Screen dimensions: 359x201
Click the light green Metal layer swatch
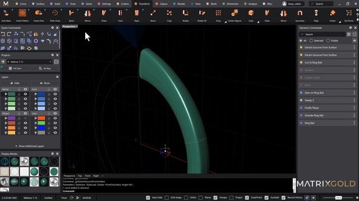[11, 104]
